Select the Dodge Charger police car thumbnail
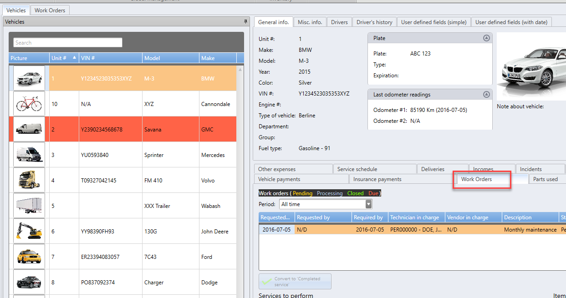Image resolution: width=566 pixels, height=298 pixels. (x=29, y=282)
